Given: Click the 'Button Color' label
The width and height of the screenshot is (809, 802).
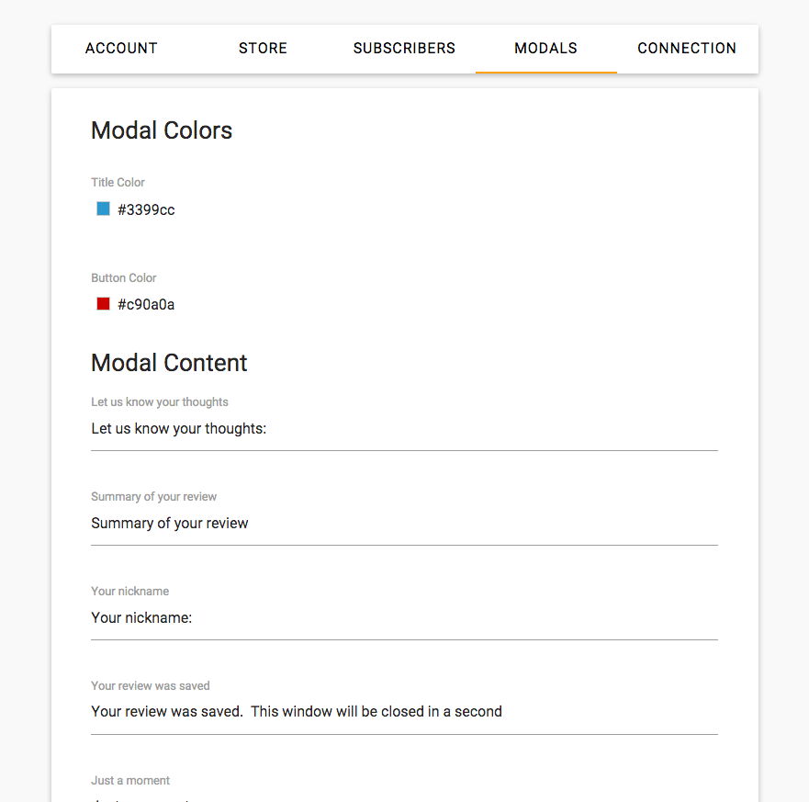Looking at the screenshot, I should tap(123, 278).
